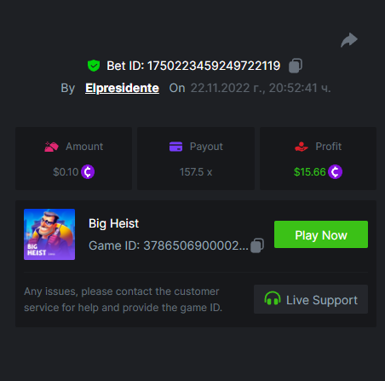Click the truncated Game ID text
This screenshot has width=385, height=381.
pos(169,245)
